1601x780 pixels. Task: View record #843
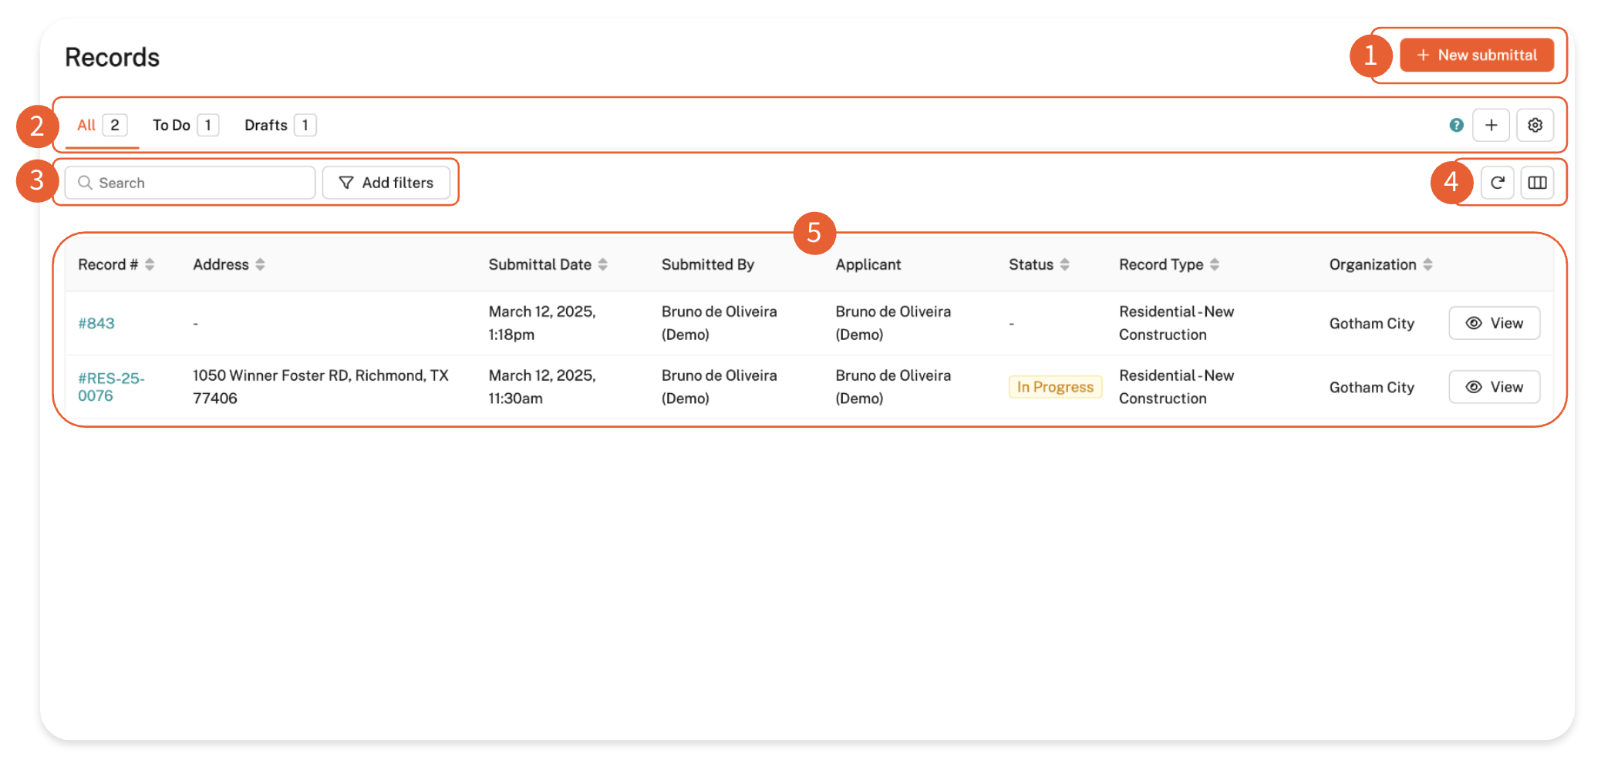[x=1494, y=323]
